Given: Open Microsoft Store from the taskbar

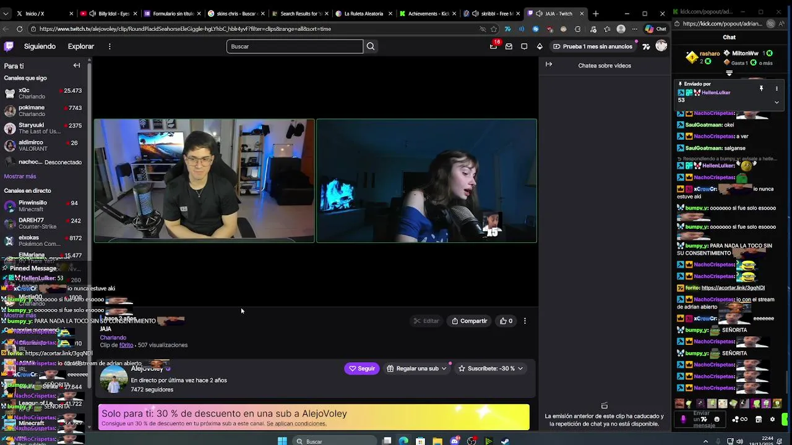Looking at the screenshot, I should tap(421, 441).
